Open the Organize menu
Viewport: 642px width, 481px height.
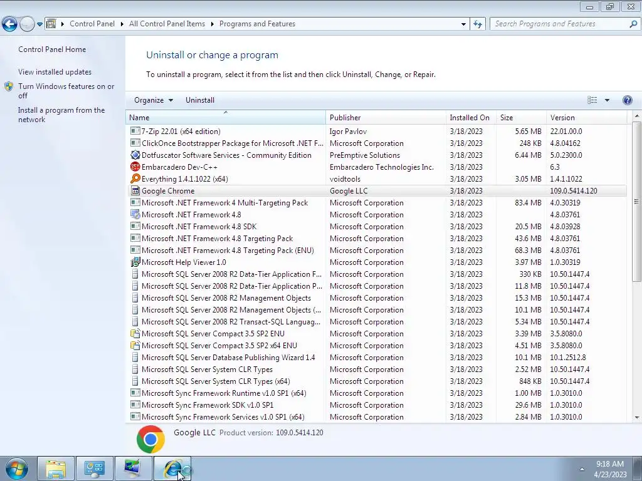[x=154, y=100]
